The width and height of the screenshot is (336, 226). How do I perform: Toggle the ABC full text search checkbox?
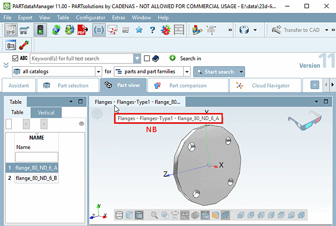point(15,59)
